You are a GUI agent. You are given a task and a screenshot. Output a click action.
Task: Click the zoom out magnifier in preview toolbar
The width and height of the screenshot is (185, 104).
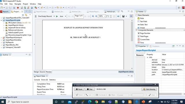(96, 16)
